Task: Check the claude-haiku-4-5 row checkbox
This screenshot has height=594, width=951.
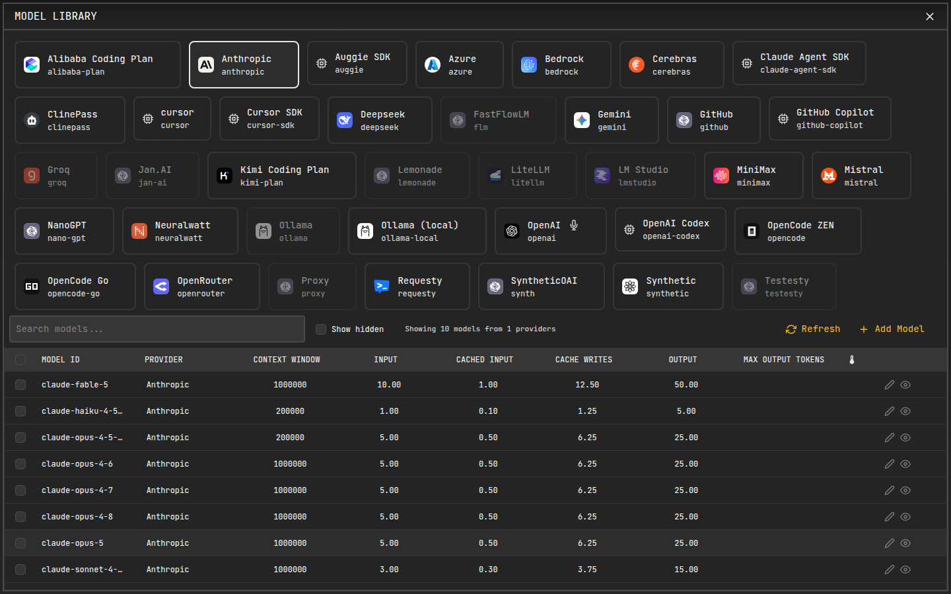Action: [x=20, y=411]
